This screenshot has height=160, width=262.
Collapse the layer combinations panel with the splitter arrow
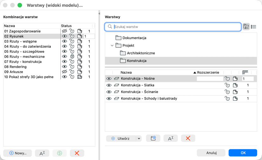99,14
